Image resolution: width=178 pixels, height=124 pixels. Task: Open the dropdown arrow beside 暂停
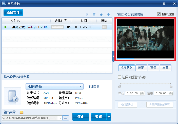pos(109,117)
